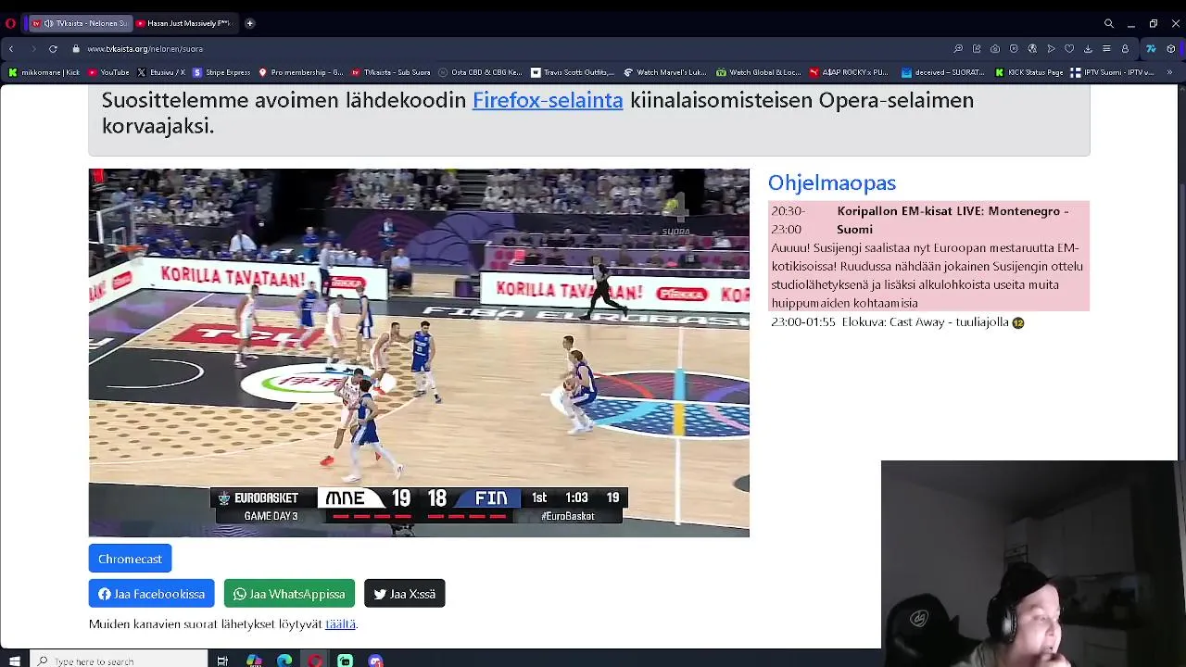Add page to bookmarks with the heart icon
This screenshot has height=667, width=1186.
(1069, 48)
